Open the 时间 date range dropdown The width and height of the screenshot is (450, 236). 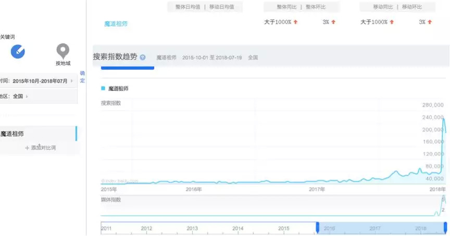pos(40,81)
